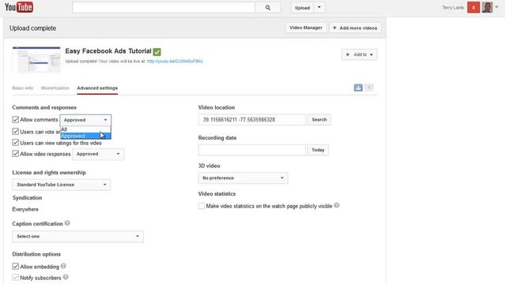Click Add more videos button
The image size is (505, 284).
click(355, 28)
